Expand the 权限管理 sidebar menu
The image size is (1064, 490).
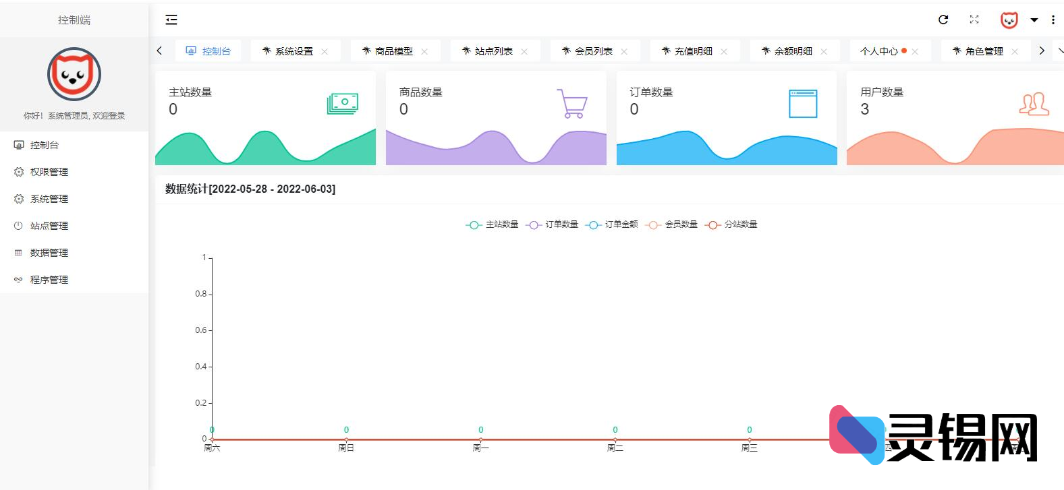(x=49, y=172)
